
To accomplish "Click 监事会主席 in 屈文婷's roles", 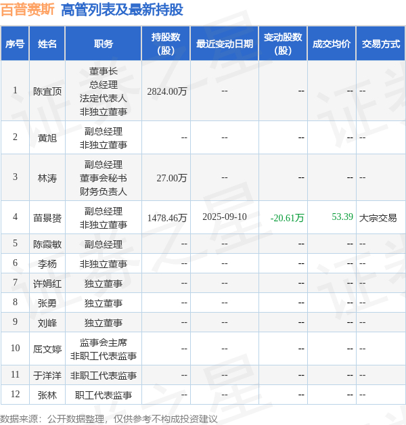I will click(104, 342).
